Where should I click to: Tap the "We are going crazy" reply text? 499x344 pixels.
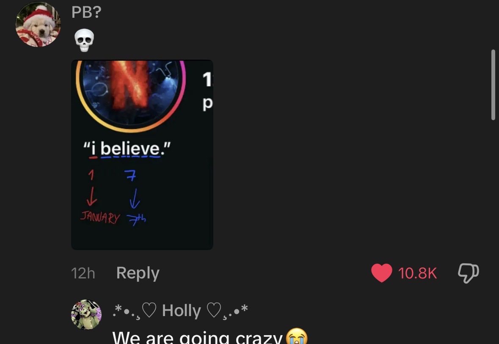(x=197, y=337)
